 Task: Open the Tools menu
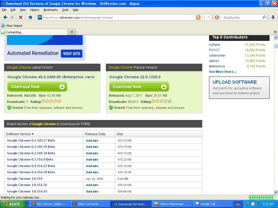(65, 10)
